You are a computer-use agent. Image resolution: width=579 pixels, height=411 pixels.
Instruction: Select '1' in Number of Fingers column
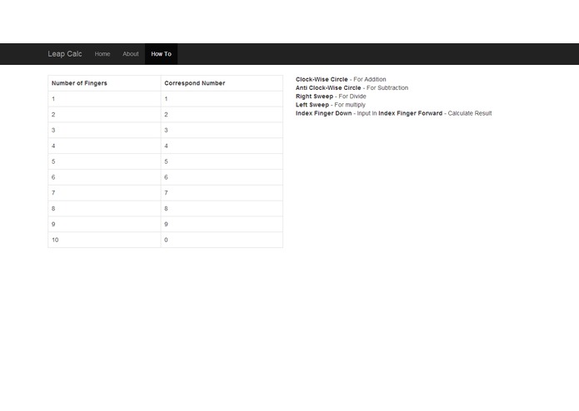104,99
